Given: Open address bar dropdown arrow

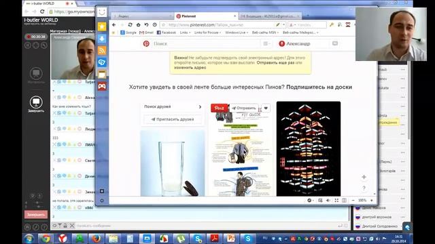Looking at the screenshot, I should click(284, 25).
